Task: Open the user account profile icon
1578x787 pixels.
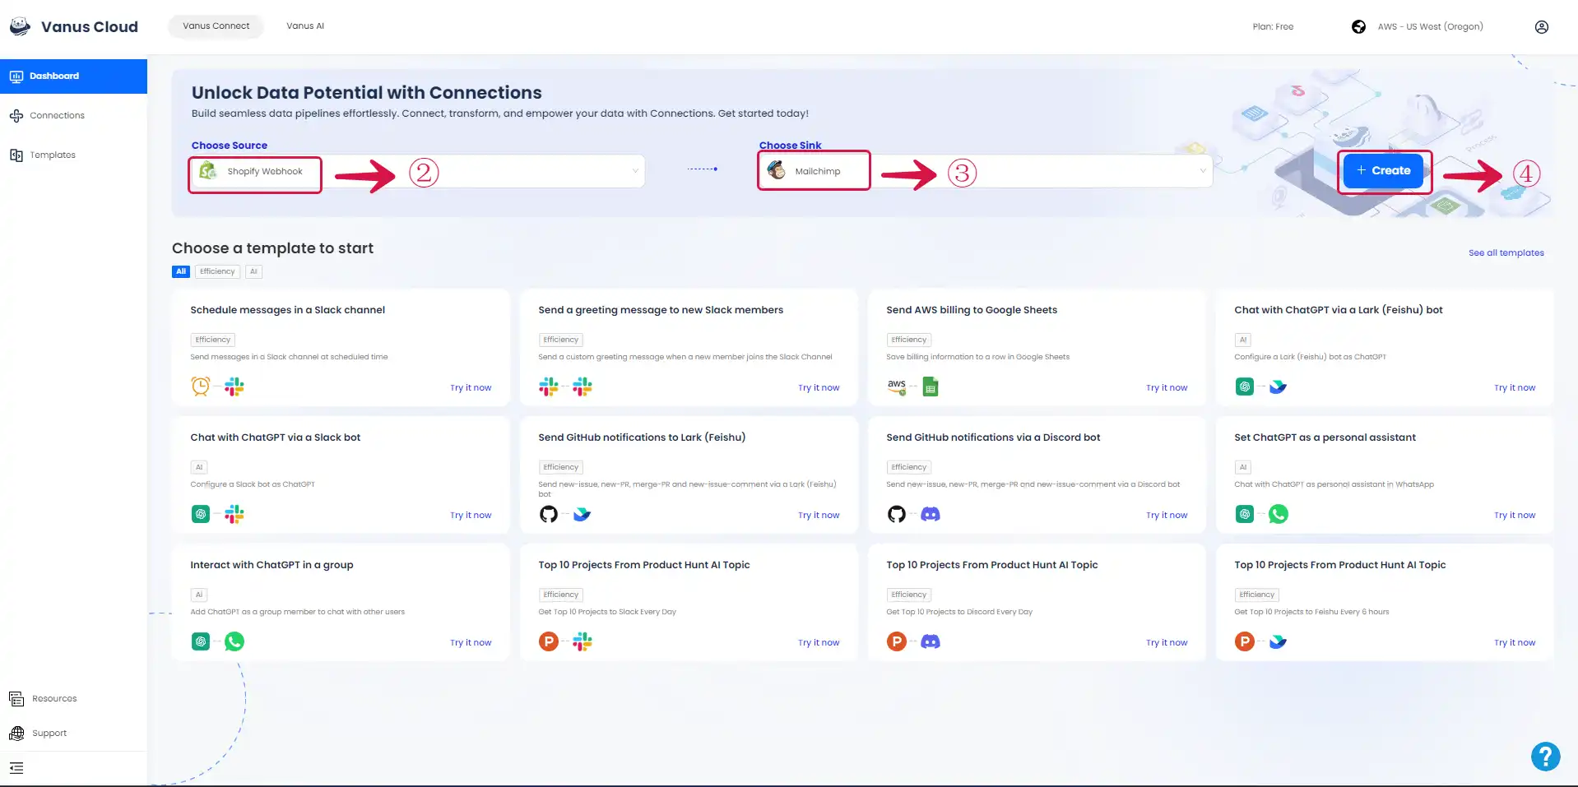Action: 1542,26
